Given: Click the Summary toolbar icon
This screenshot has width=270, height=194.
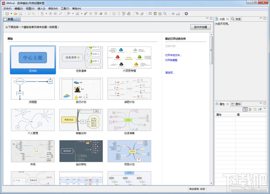Looking at the screenshot, I should pos(55,13).
